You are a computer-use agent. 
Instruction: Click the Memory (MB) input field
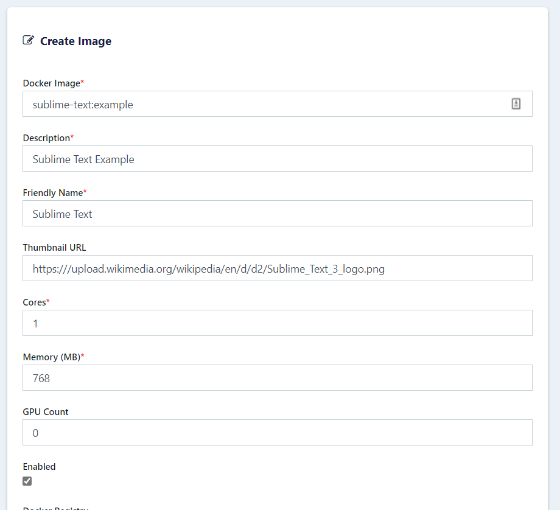277,378
